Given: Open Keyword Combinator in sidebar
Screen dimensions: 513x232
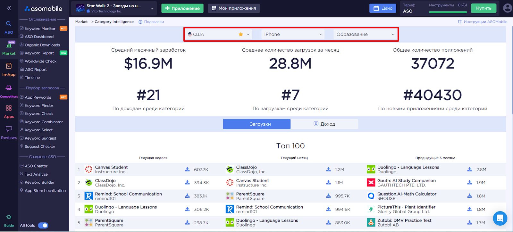Looking at the screenshot, I should 44,122.
